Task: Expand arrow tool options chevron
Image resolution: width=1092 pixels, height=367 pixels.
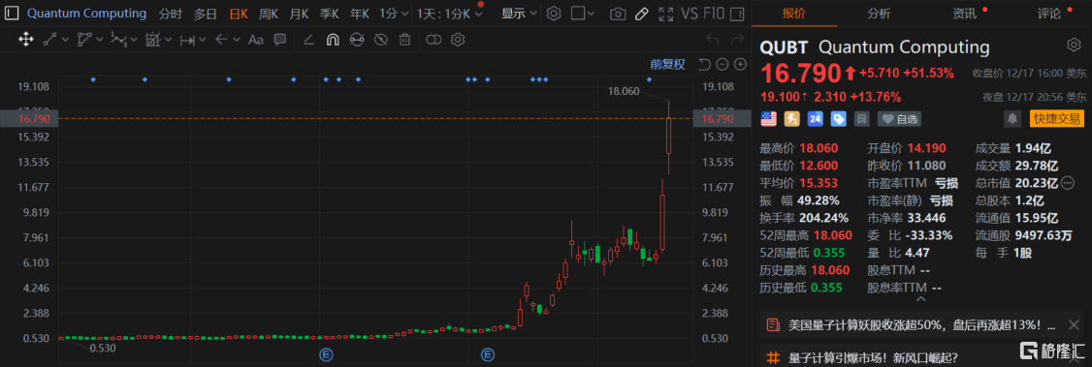Action: [237, 40]
